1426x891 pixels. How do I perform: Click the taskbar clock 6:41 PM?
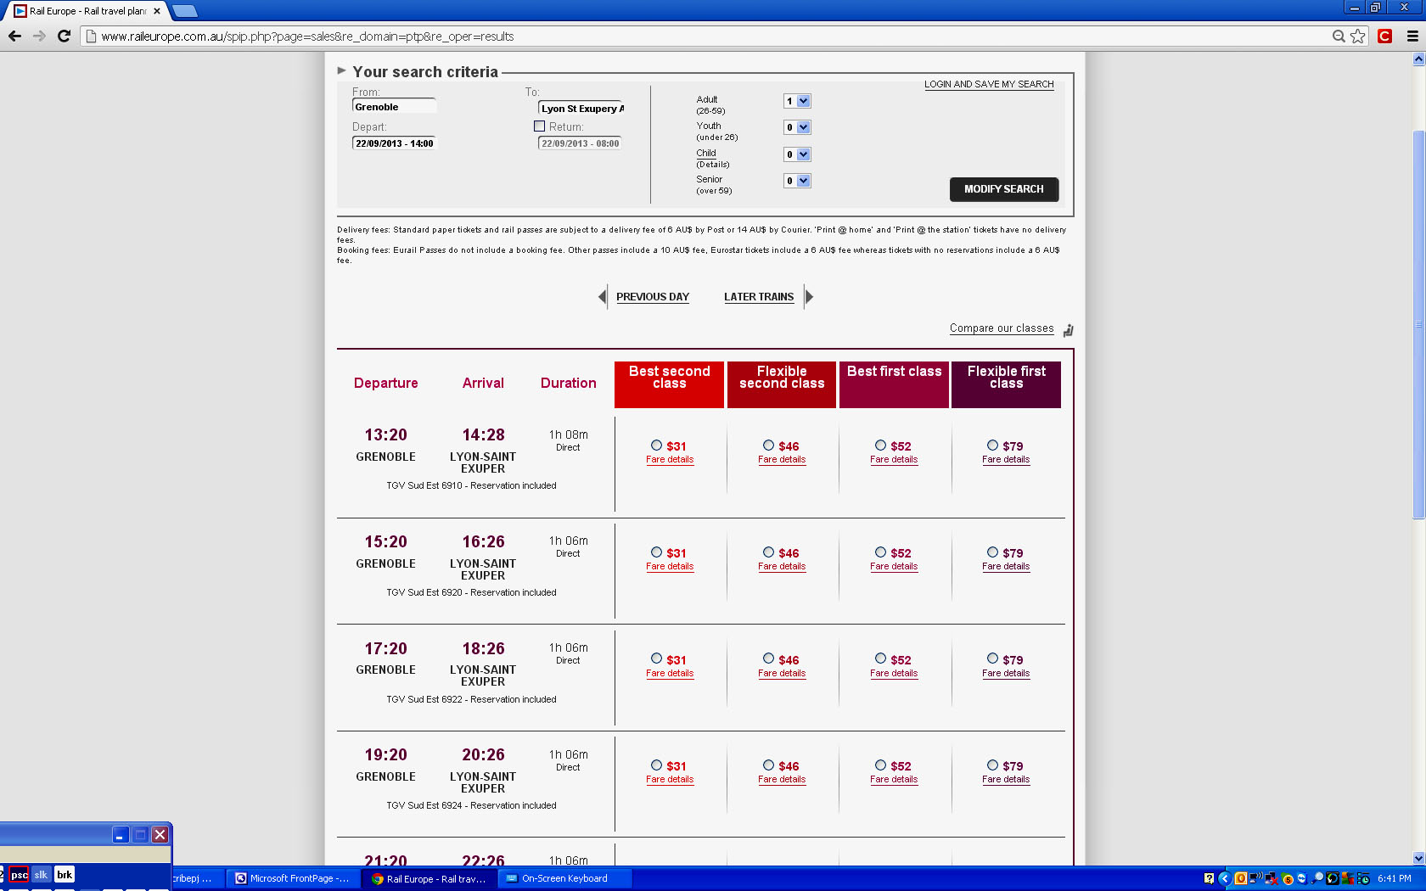[x=1394, y=878]
